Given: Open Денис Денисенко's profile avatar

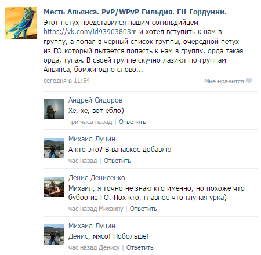Looking at the screenshot, I should (53, 187).
